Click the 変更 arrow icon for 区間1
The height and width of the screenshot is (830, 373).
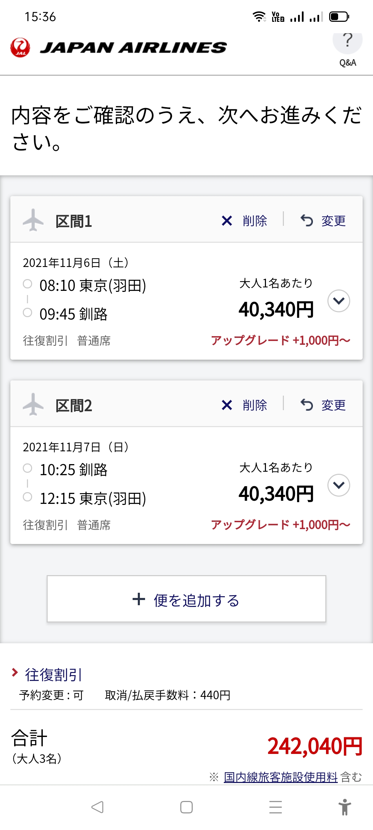click(x=307, y=221)
